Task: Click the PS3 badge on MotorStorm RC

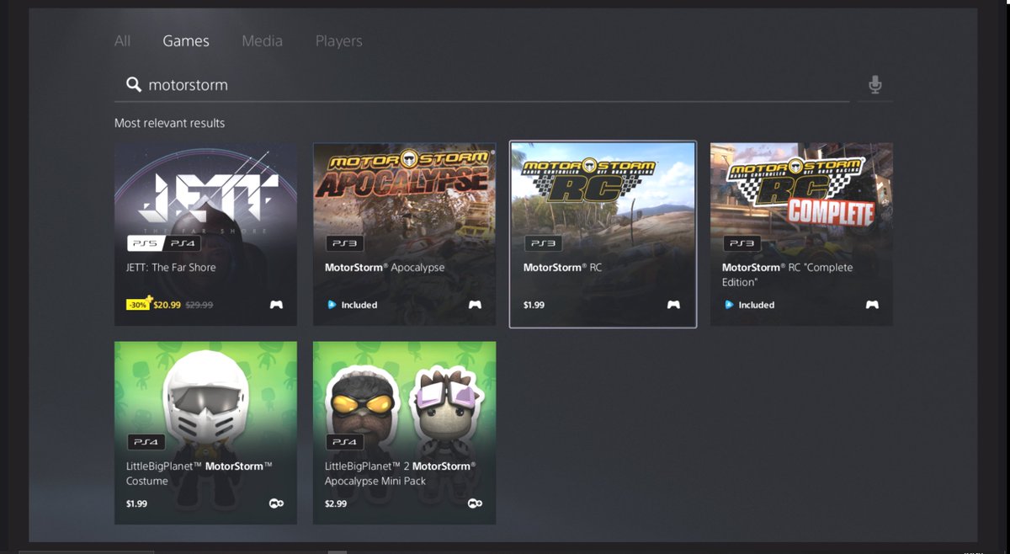Action: 543,243
